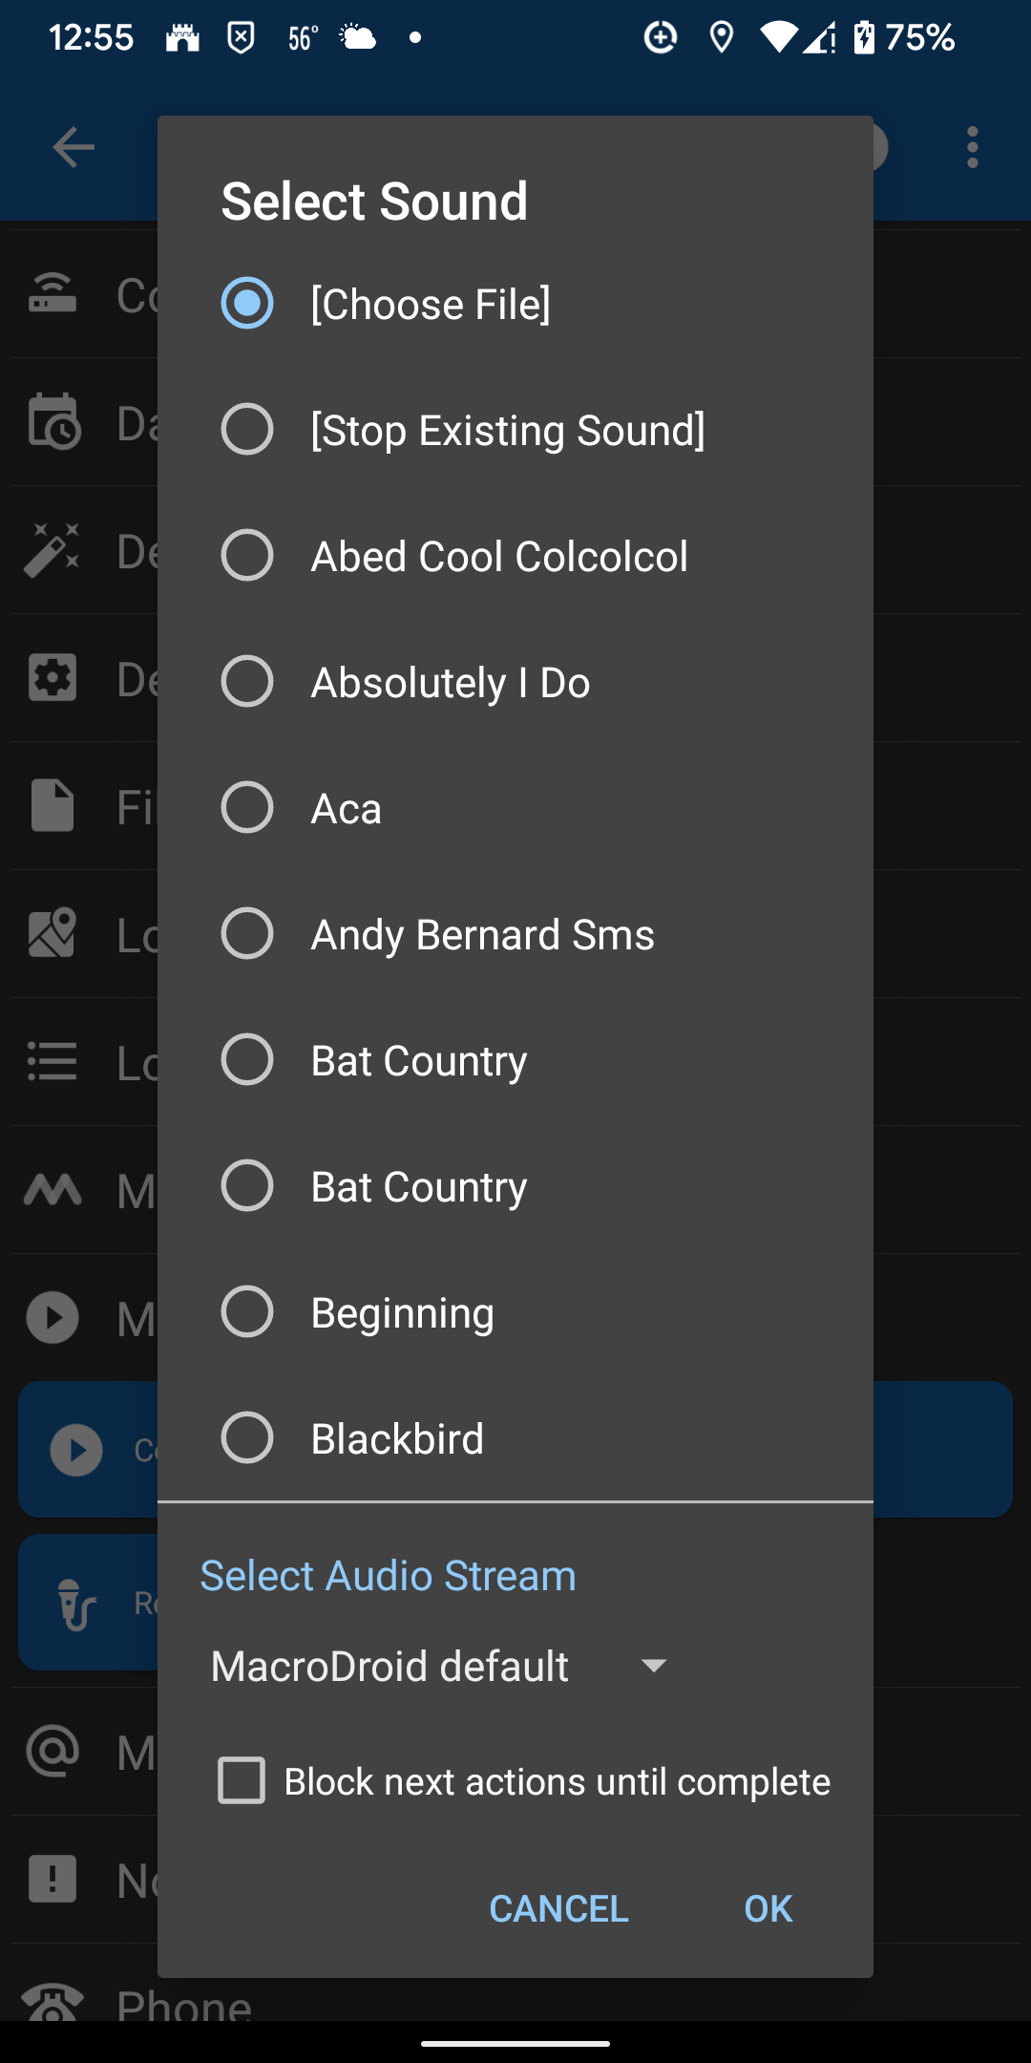
Task: Tap the Files document icon
Action: point(53,805)
